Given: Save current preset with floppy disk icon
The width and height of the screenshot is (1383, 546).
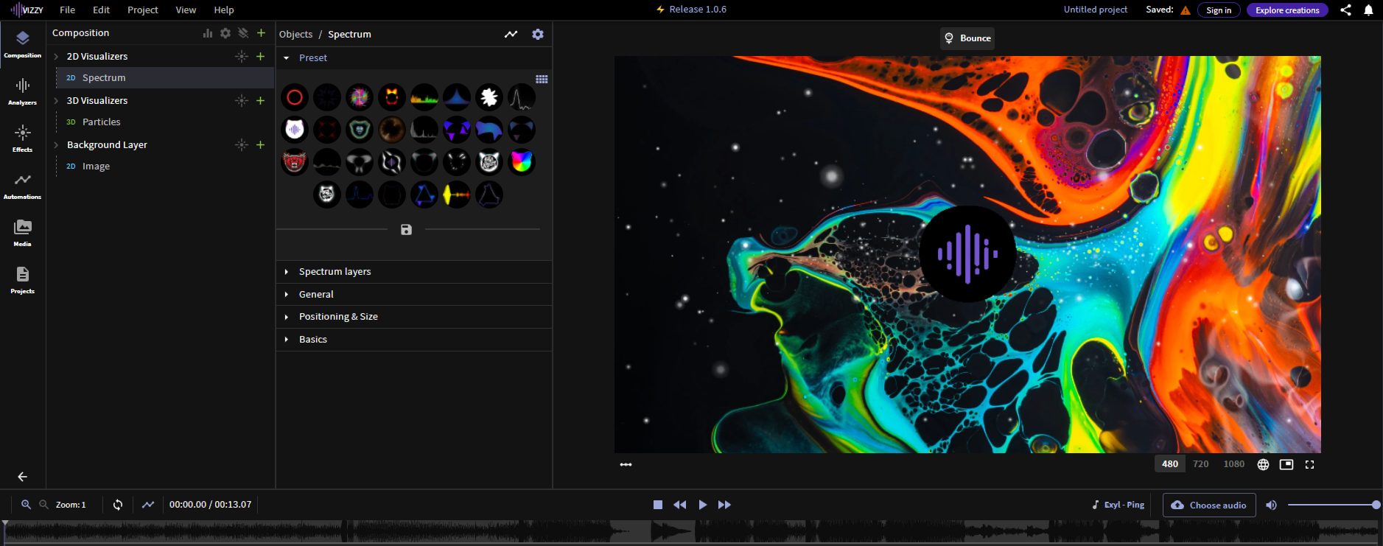Looking at the screenshot, I should 406,230.
